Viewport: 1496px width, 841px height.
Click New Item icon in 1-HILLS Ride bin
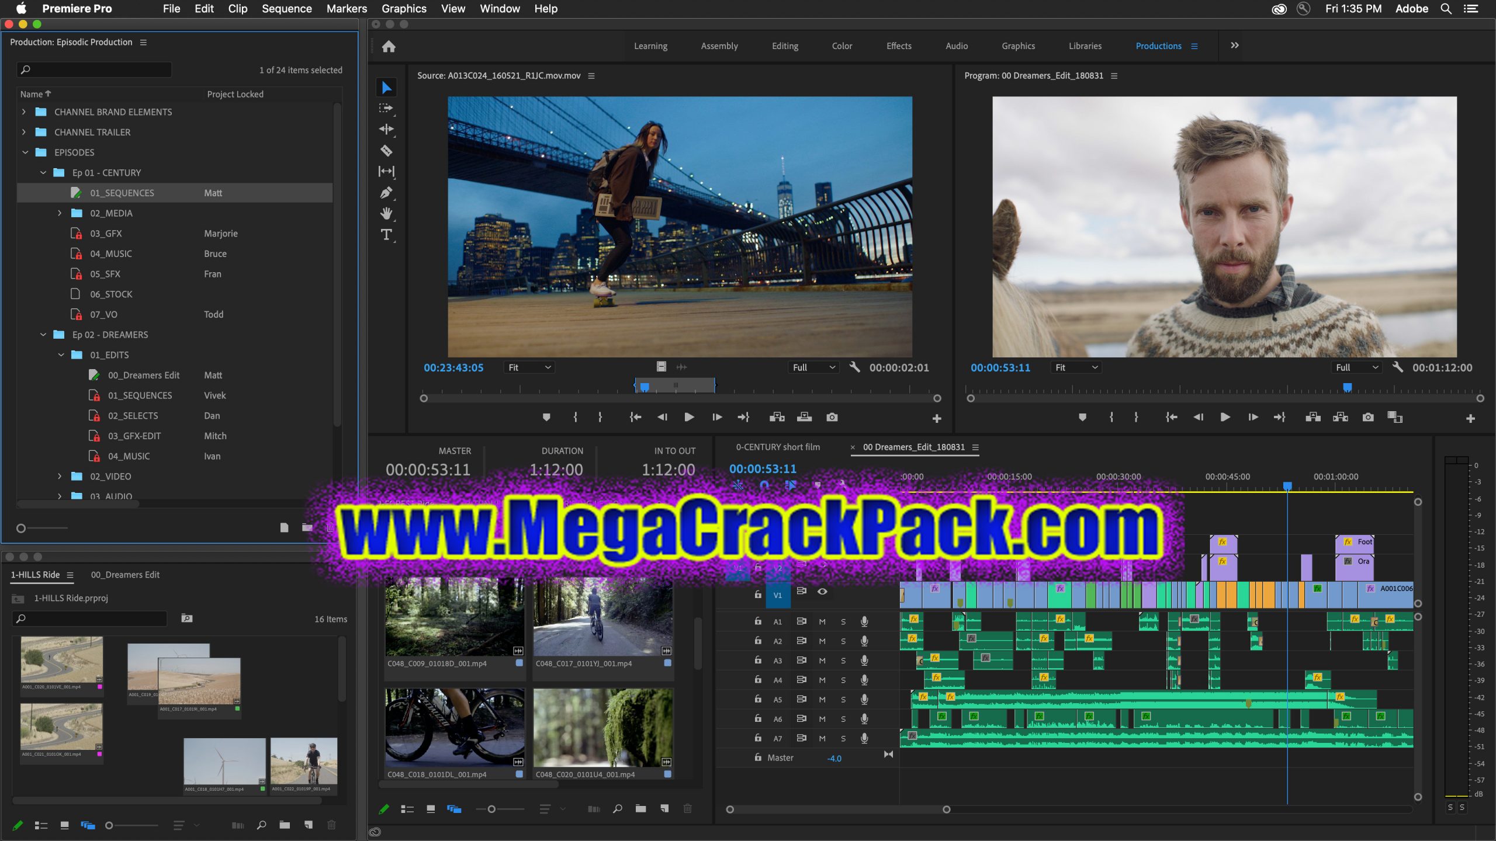tap(308, 825)
